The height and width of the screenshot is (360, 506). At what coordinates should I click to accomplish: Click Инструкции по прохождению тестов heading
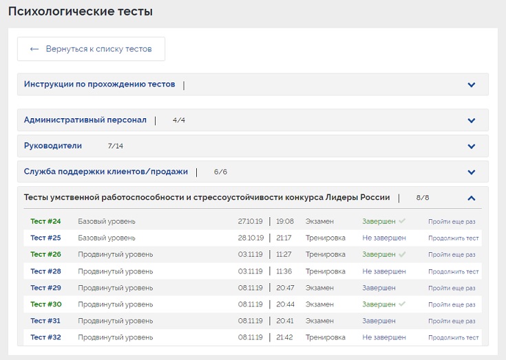point(99,85)
